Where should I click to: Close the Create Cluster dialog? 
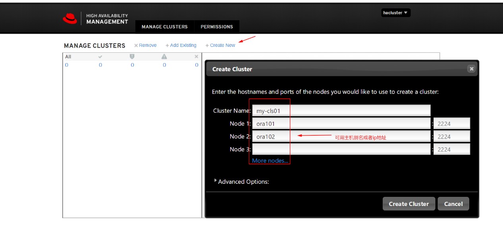tap(471, 68)
